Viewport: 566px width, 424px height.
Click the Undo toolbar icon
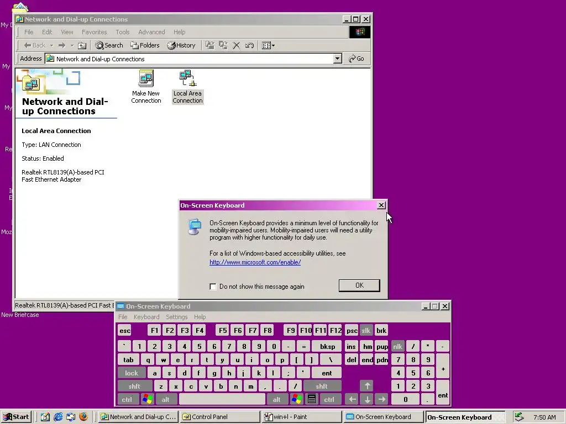[x=249, y=45]
